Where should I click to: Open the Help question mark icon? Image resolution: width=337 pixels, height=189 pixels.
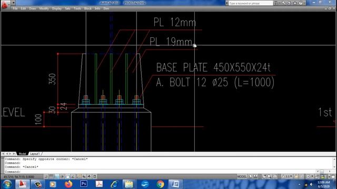pos(301,3)
